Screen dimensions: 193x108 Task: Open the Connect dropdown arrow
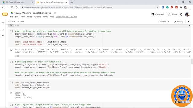click(x=168, y=22)
